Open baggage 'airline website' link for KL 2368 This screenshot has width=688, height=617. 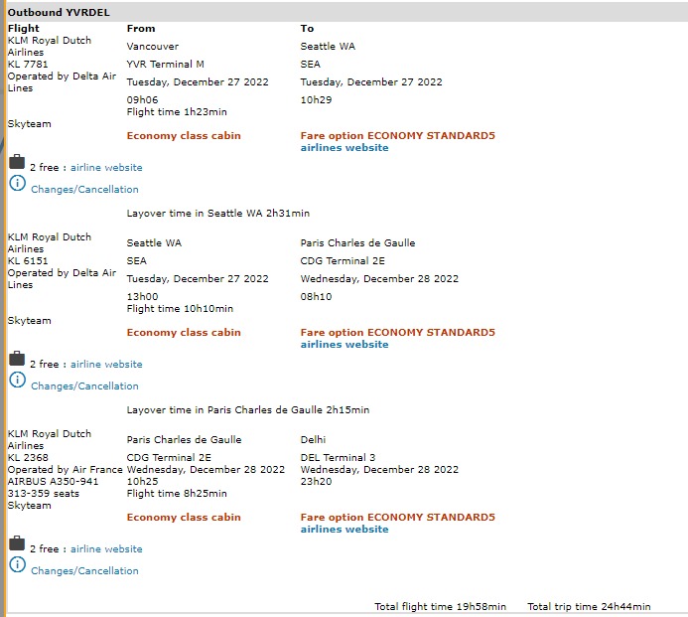tap(106, 549)
